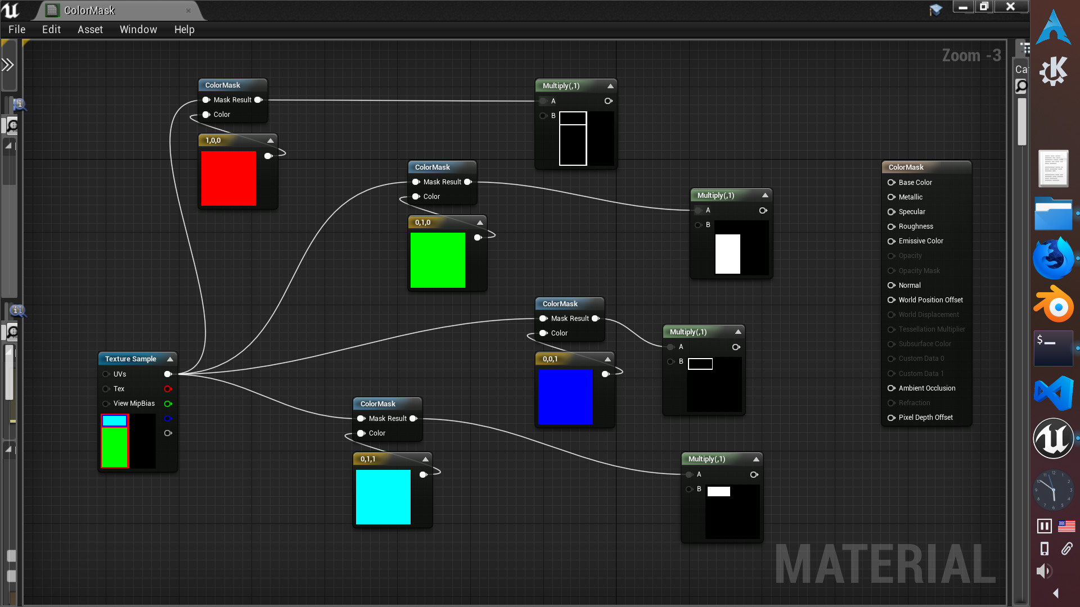This screenshot has height=607, width=1080.
Task: Click the green preview of the 0,1,0 node
Action: click(439, 260)
